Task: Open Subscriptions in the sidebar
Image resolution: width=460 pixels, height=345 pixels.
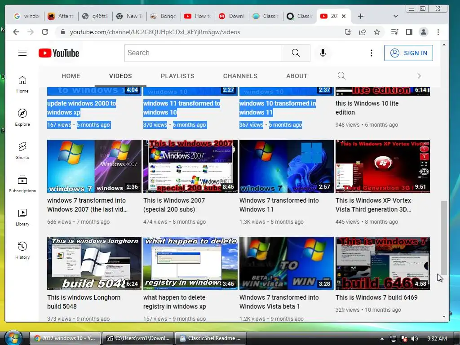Action: 22,184
